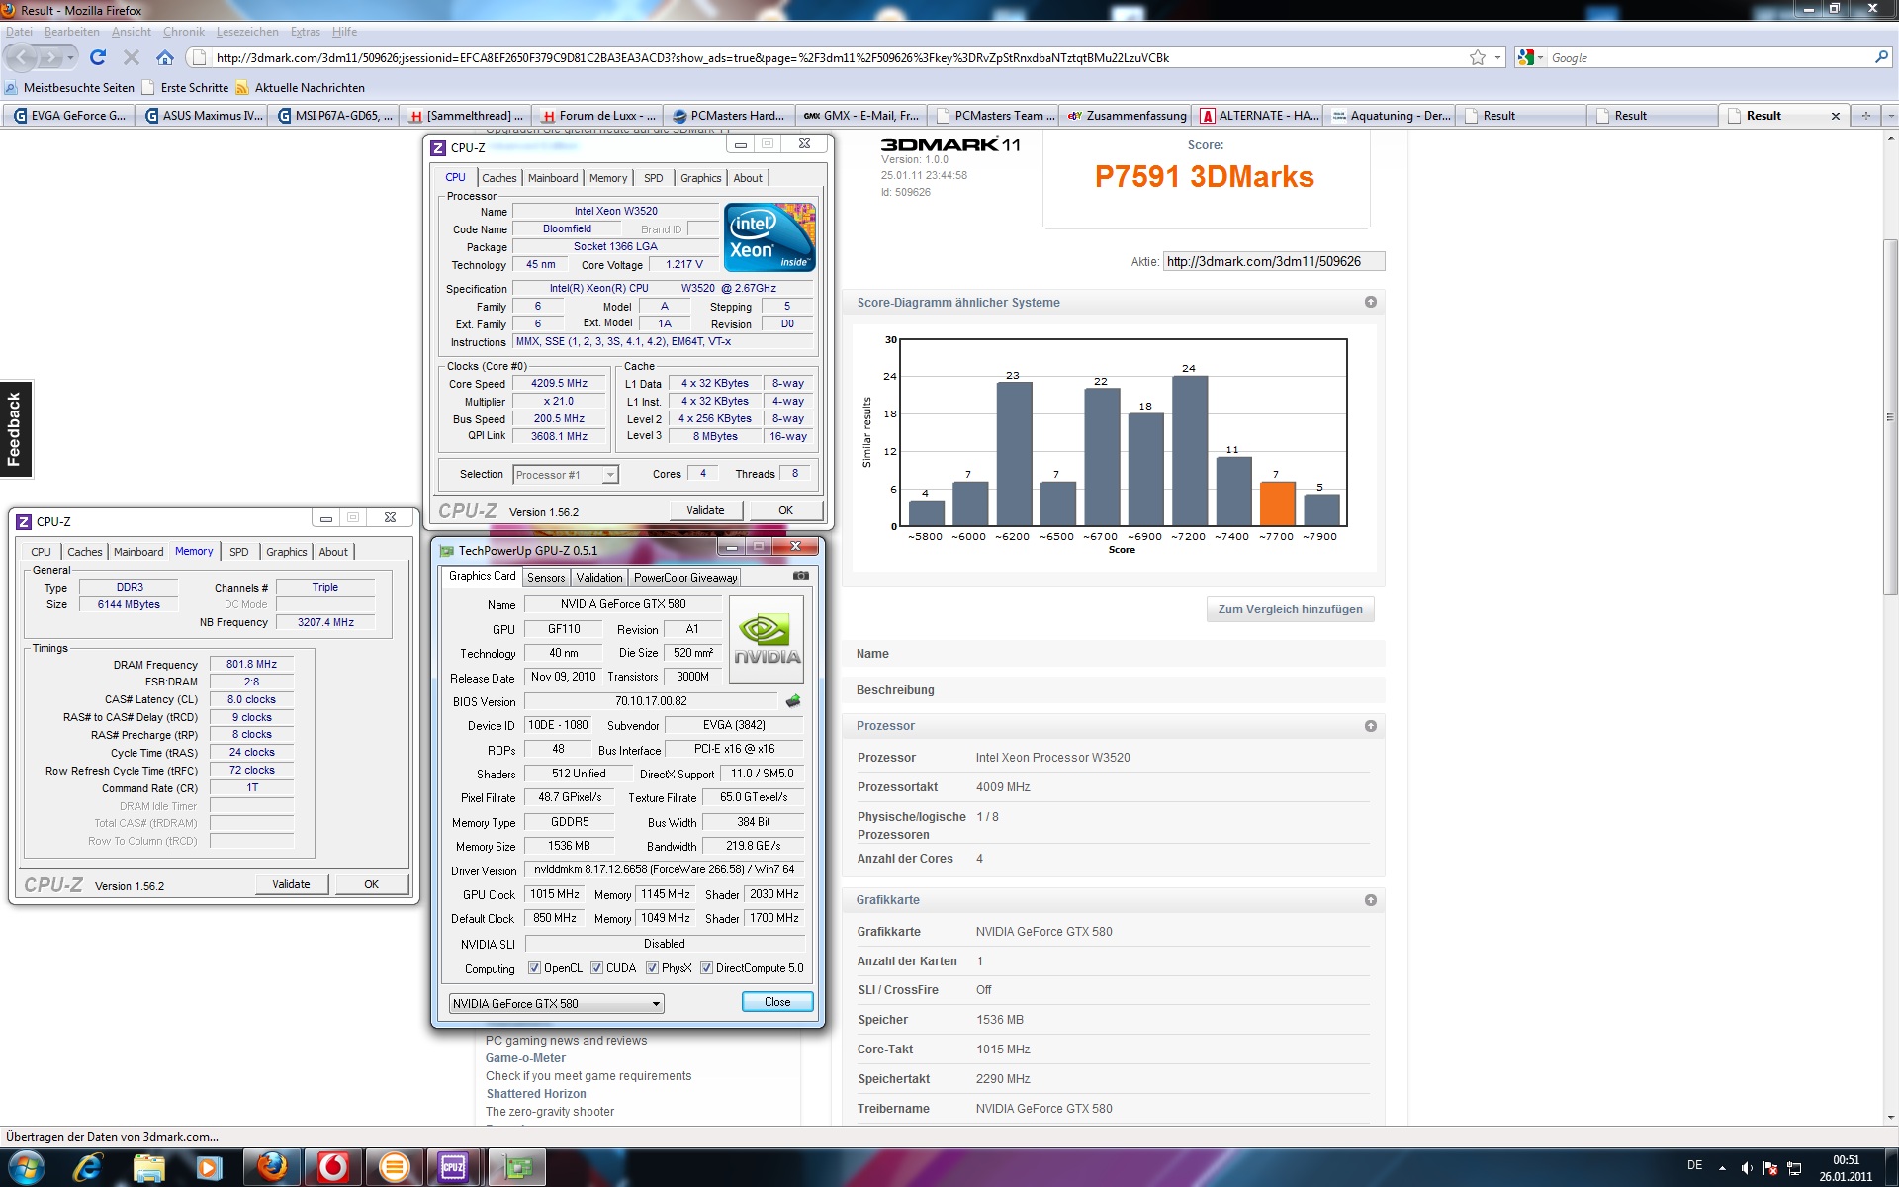The image size is (1899, 1187).
Task: Switch to Mainboard tab in upper CPU-Z
Action: pos(553,178)
